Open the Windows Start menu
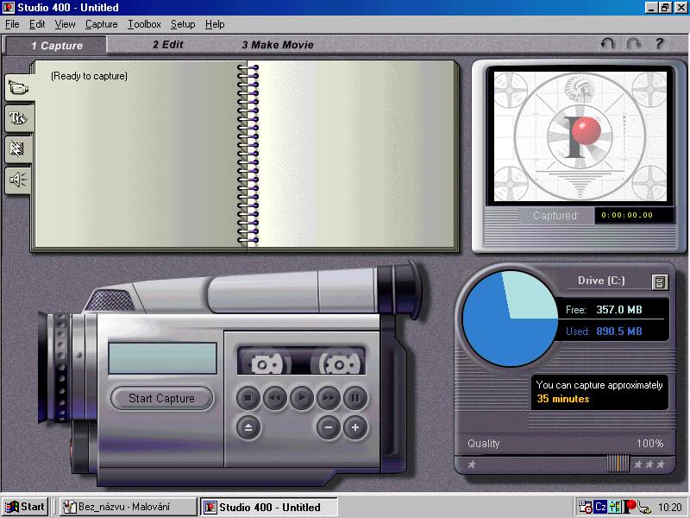This screenshot has height=518, width=690. (25, 507)
